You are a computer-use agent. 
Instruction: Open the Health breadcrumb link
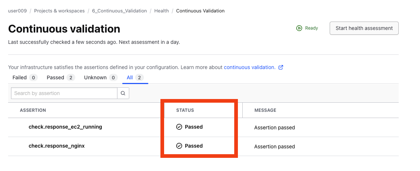[162, 11]
